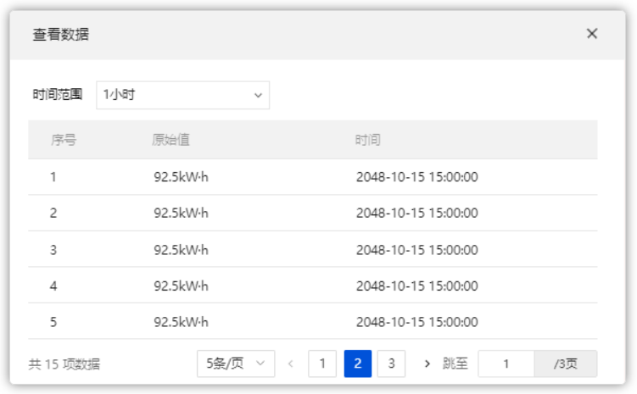Click the 原始值 column header
Viewport: 637px width, 394px height.
[x=170, y=140]
